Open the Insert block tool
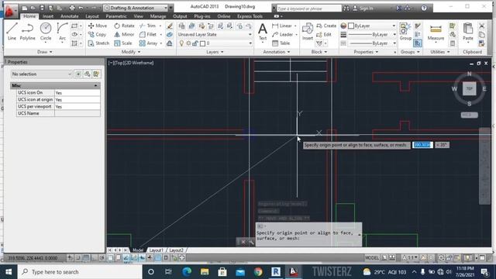Image resolution: width=496 pixels, height=279 pixels. pyautogui.click(x=307, y=32)
